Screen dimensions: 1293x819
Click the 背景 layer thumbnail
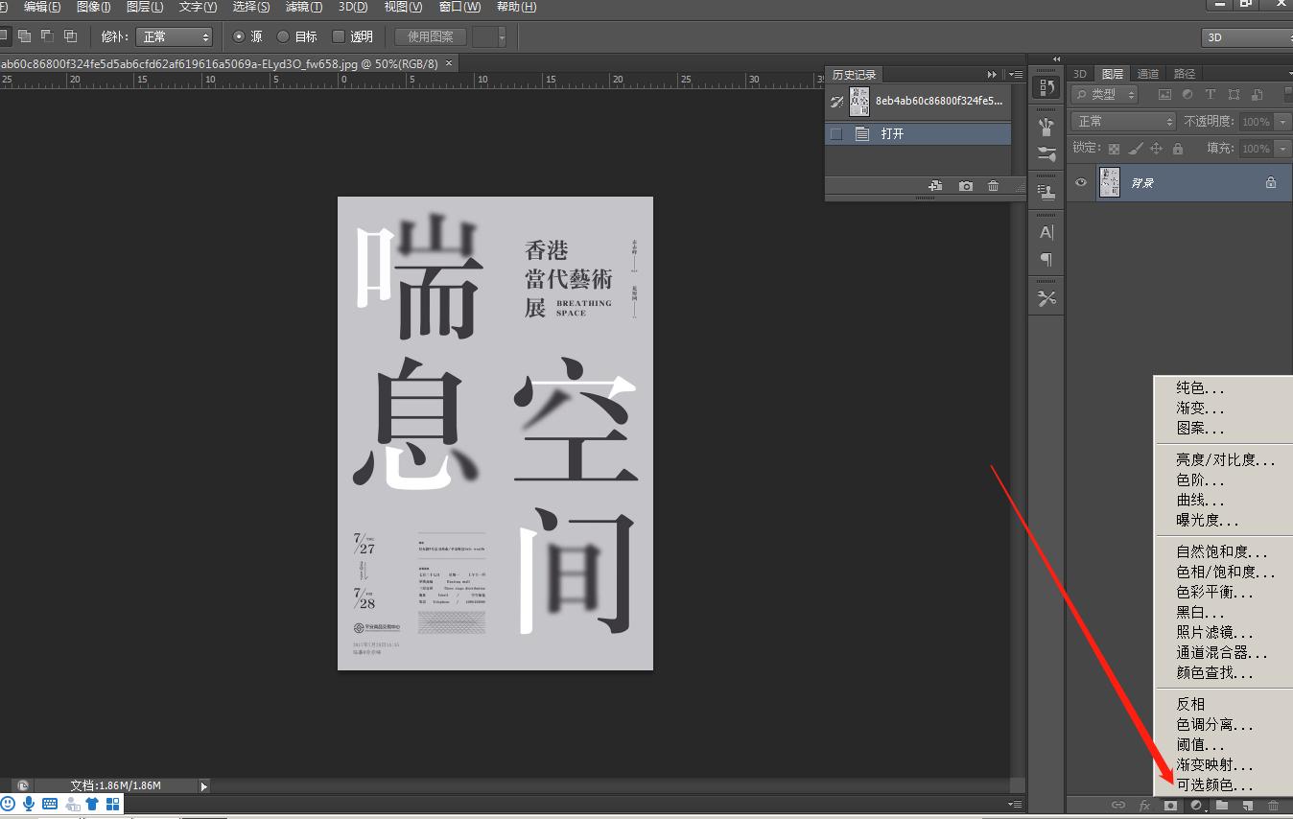(1109, 182)
